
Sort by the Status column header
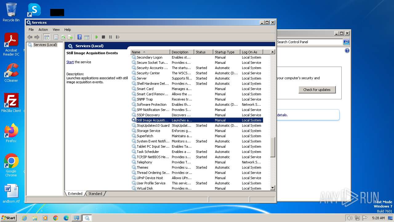[x=203, y=52]
